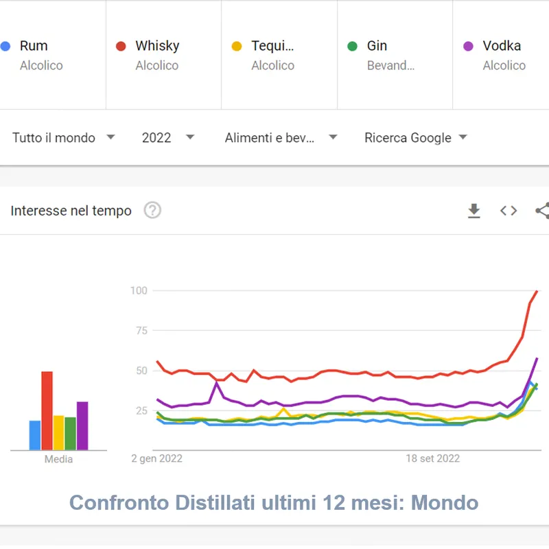Download the Interesse nel tempo chart data

click(x=474, y=211)
